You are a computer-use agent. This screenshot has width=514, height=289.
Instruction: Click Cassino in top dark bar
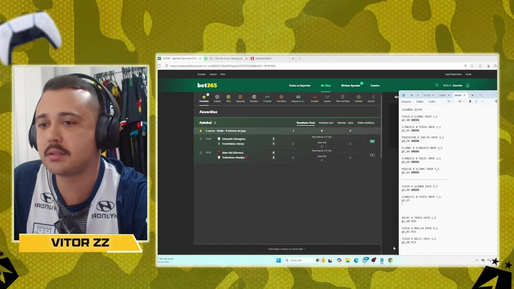click(x=213, y=74)
